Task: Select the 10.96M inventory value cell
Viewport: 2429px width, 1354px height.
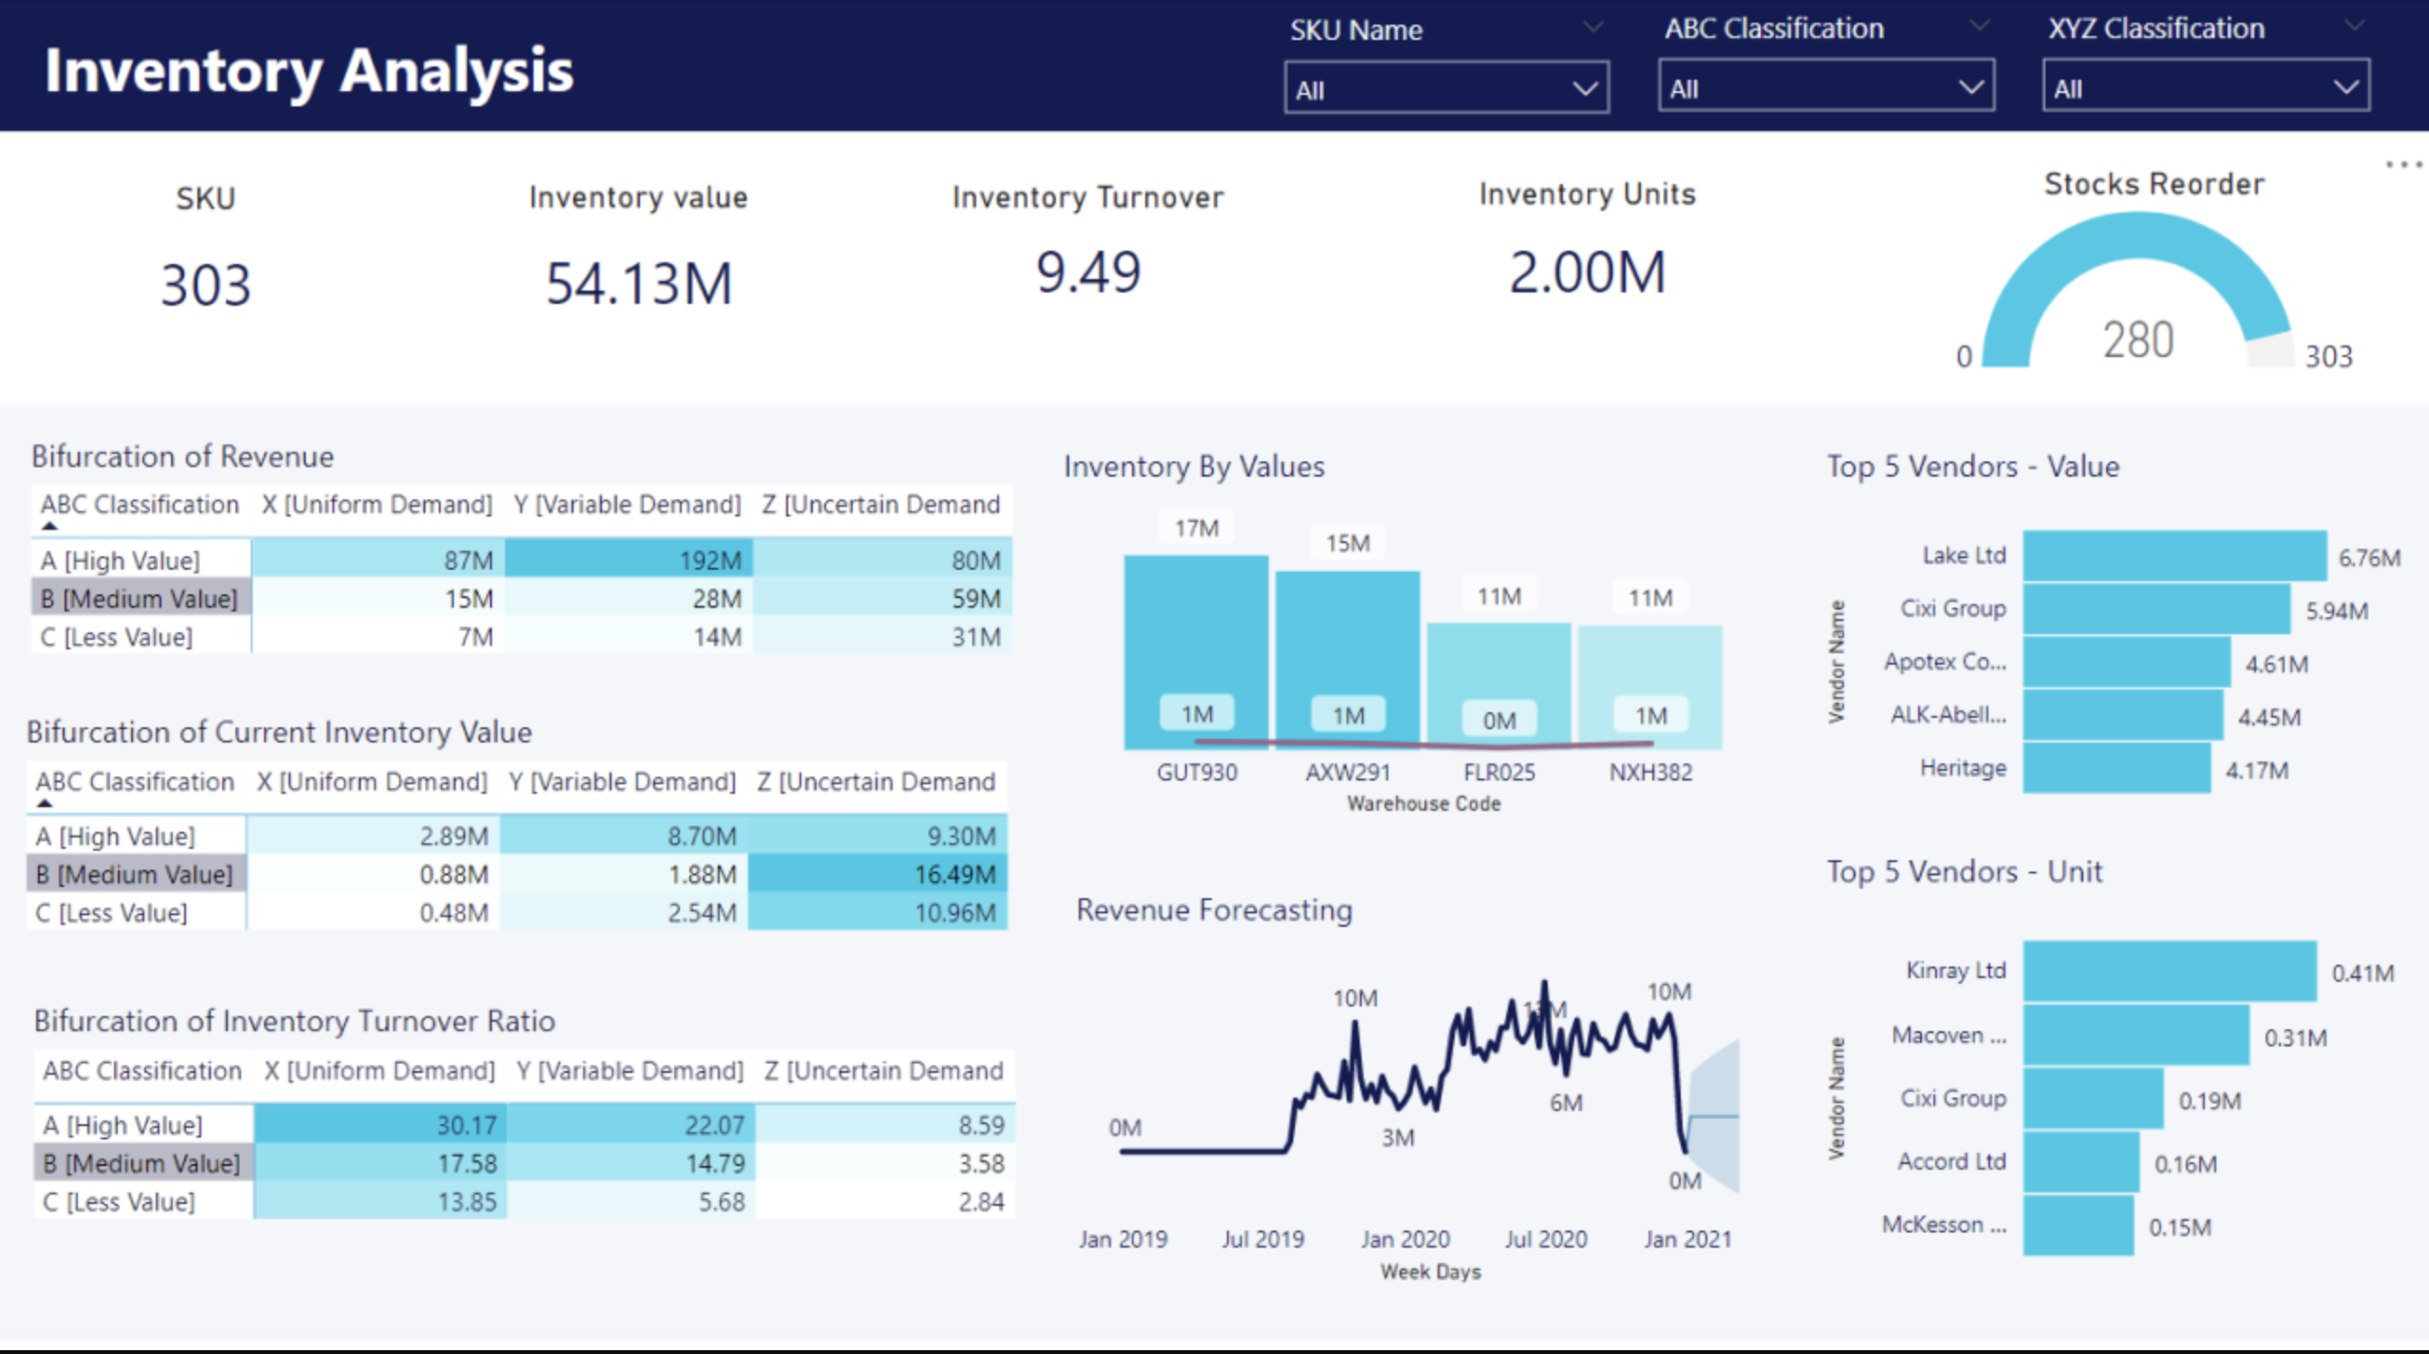Action: click(x=877, y=912)
